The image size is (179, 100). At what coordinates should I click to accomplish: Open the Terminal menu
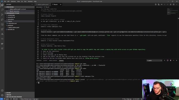pyautogui.click(x=30, y=1)
